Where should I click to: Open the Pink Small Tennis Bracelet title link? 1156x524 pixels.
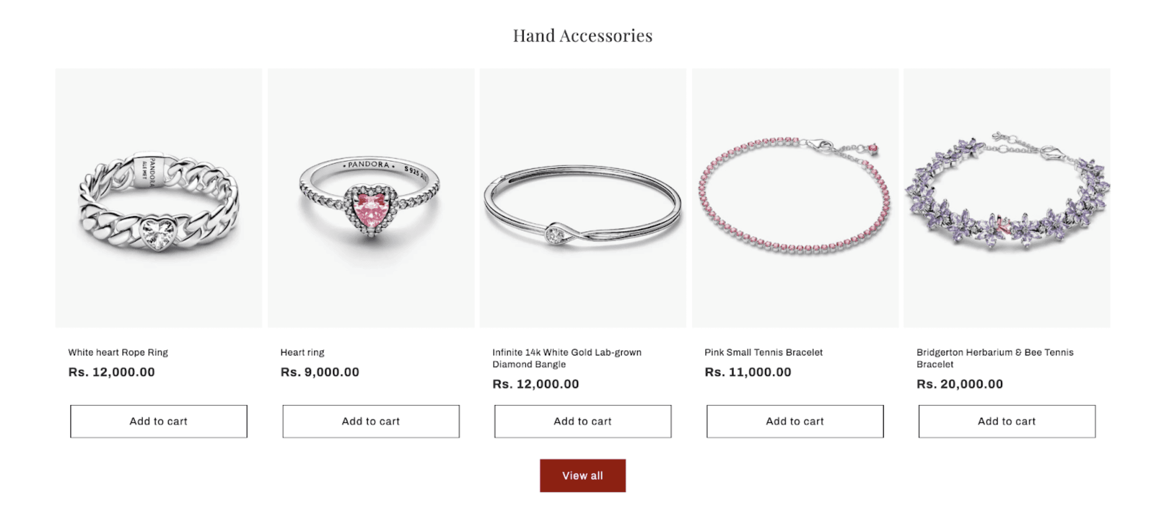click(x=763, y=353)
